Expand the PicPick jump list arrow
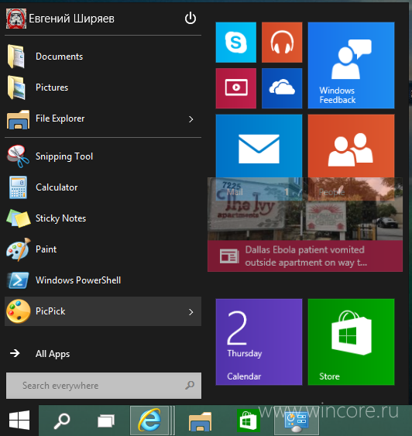This screenshot has height=436, width=412. (x=191, y=312)
